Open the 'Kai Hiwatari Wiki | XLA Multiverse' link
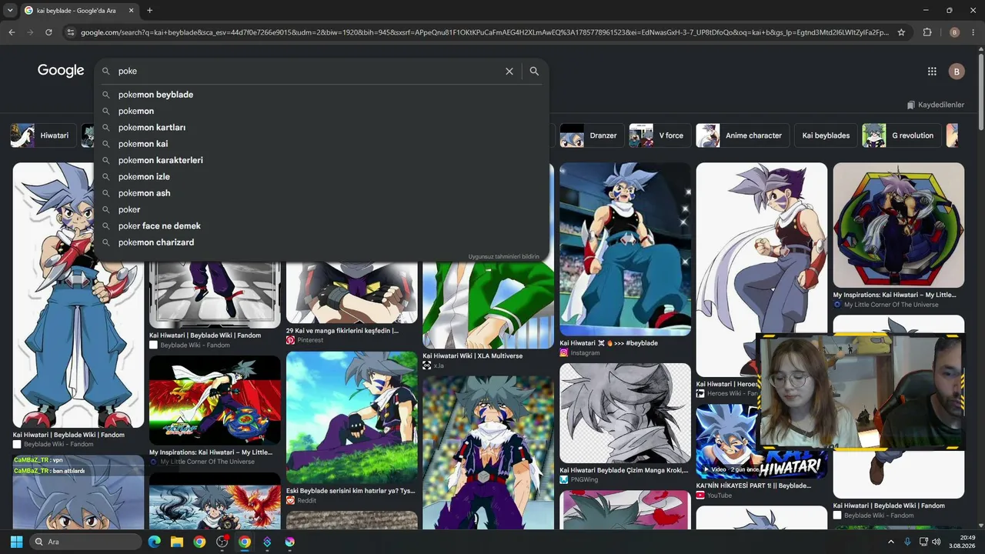Image resolution: width=985 pixels, height=554 pixels. (472, 356)
